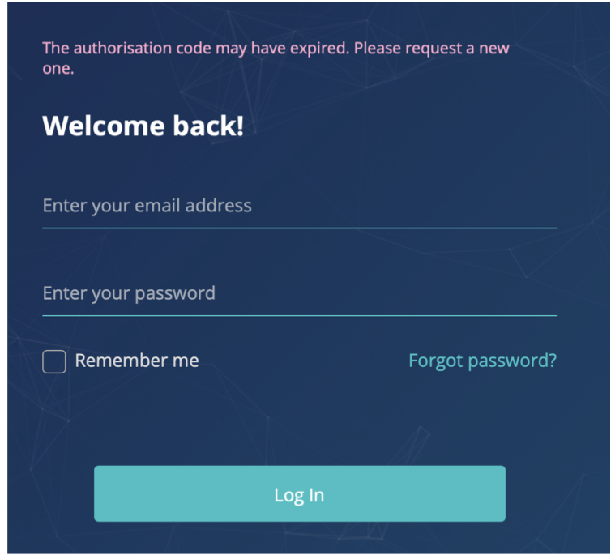
Task: Open the Forgot password? link
Action: (482, 361)
